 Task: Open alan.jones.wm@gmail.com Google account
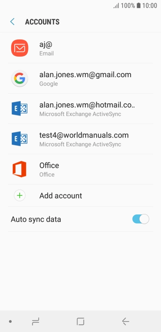(80, 78)
